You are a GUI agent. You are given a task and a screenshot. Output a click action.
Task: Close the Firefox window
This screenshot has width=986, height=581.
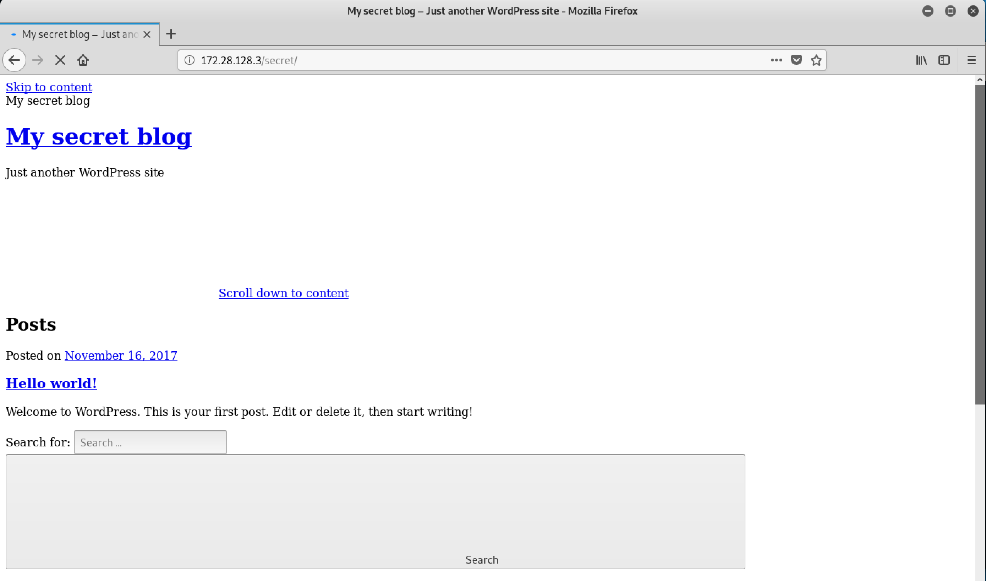click(x=973, y=11)
